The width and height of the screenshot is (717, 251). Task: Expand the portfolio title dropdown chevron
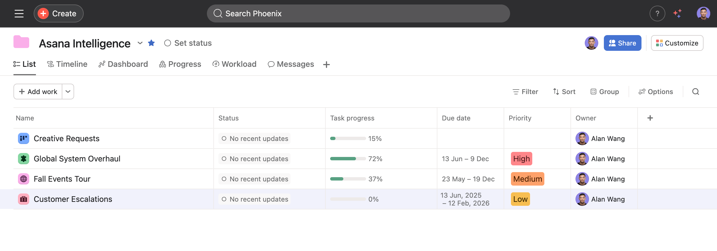click(x=140, y=43)
